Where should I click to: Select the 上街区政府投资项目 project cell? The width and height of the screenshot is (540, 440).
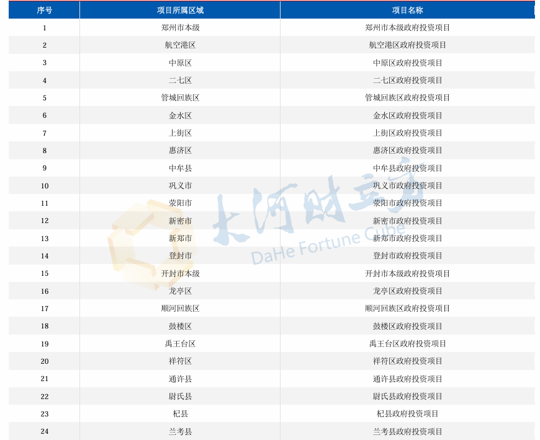click(x=407, y=133)
